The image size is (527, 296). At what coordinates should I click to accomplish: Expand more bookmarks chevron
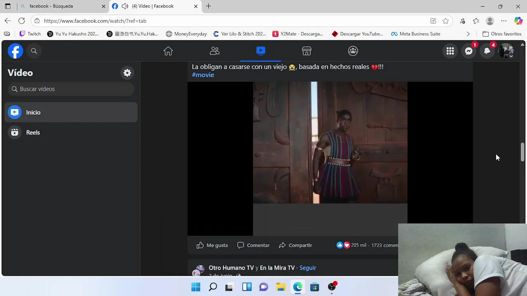468,34
